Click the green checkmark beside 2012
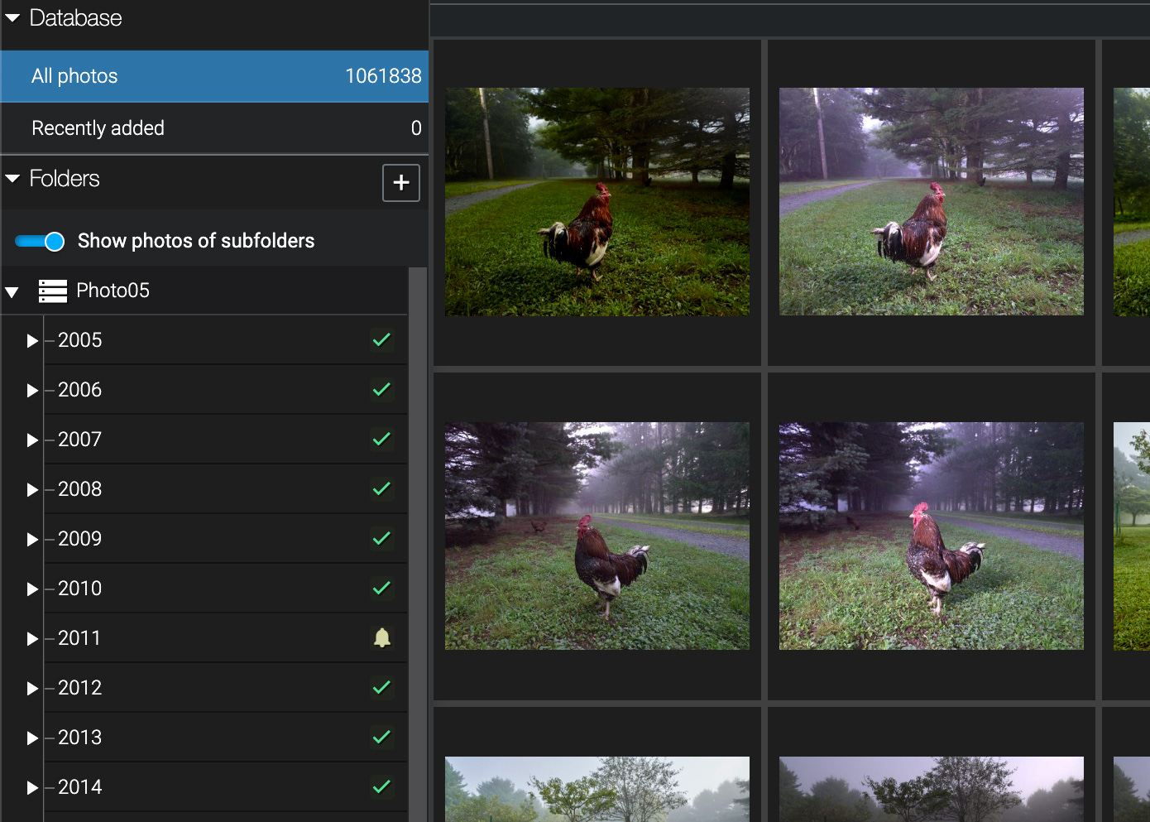This screenshot has width=1150, height=822. [381, 687]
